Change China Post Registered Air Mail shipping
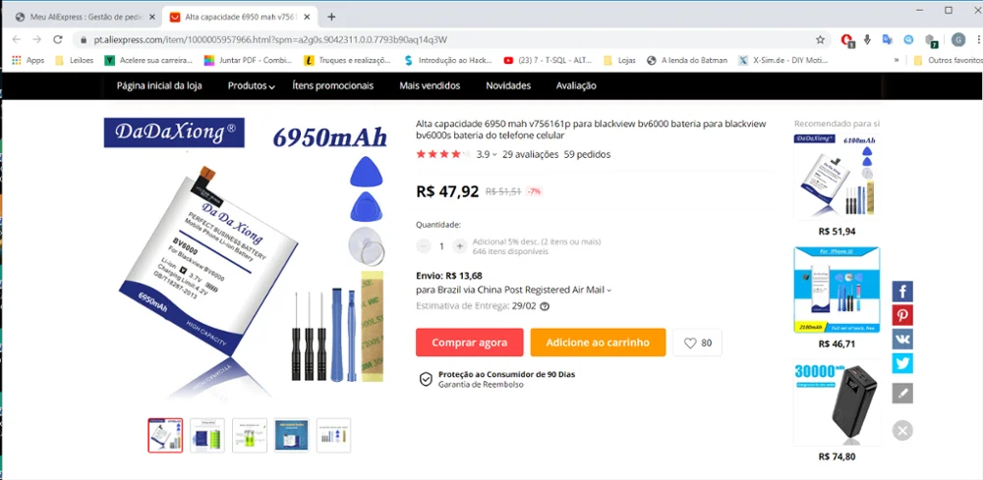The image size is (983, 480). (x=514, y=290)
